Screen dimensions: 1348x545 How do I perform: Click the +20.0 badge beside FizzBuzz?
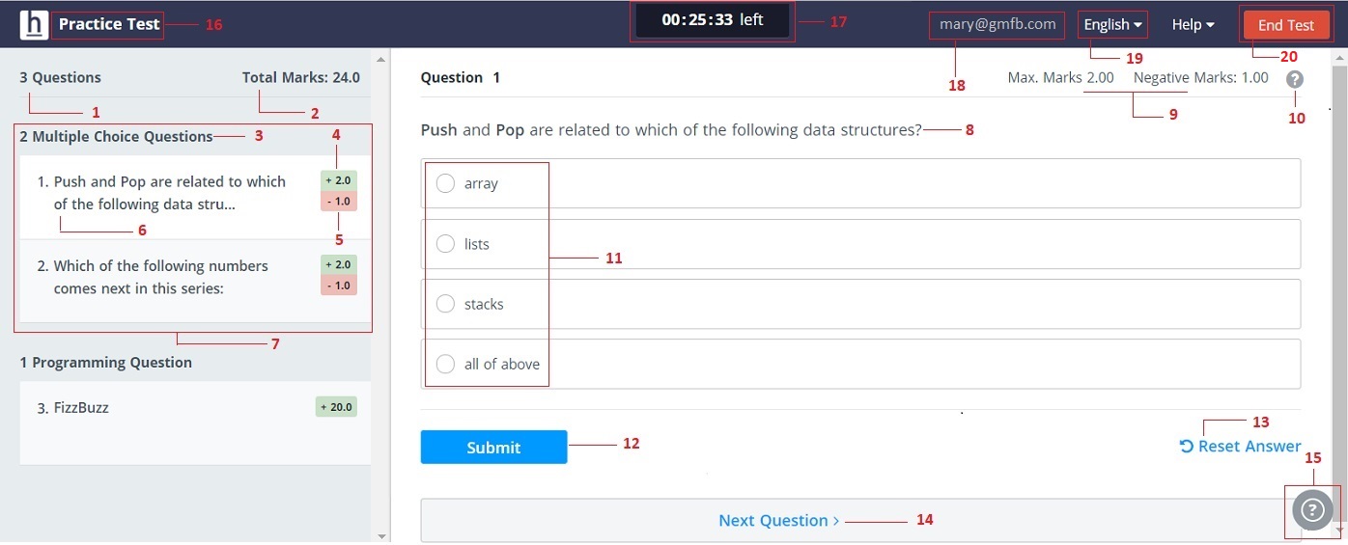[x=336, y=407]
